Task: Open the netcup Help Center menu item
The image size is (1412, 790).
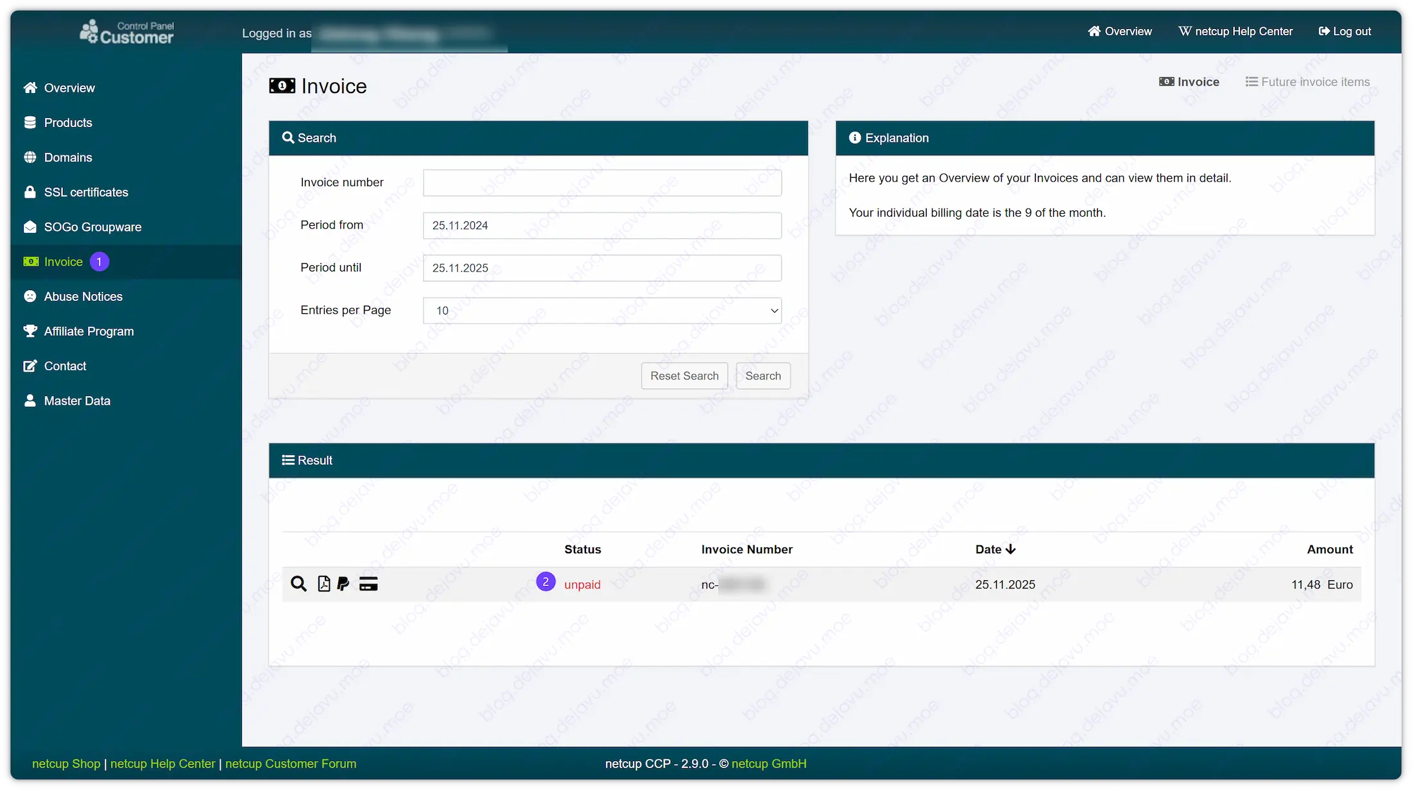Action: pos(1235,31)
